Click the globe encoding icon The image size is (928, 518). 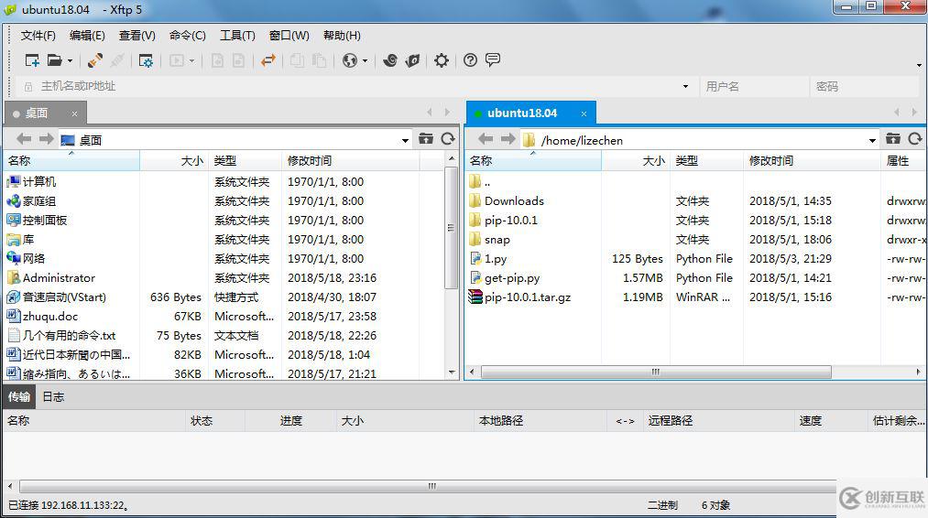point(350,60)
